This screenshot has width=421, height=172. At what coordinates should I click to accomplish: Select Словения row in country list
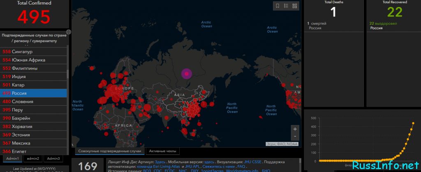tap(34, 102)
